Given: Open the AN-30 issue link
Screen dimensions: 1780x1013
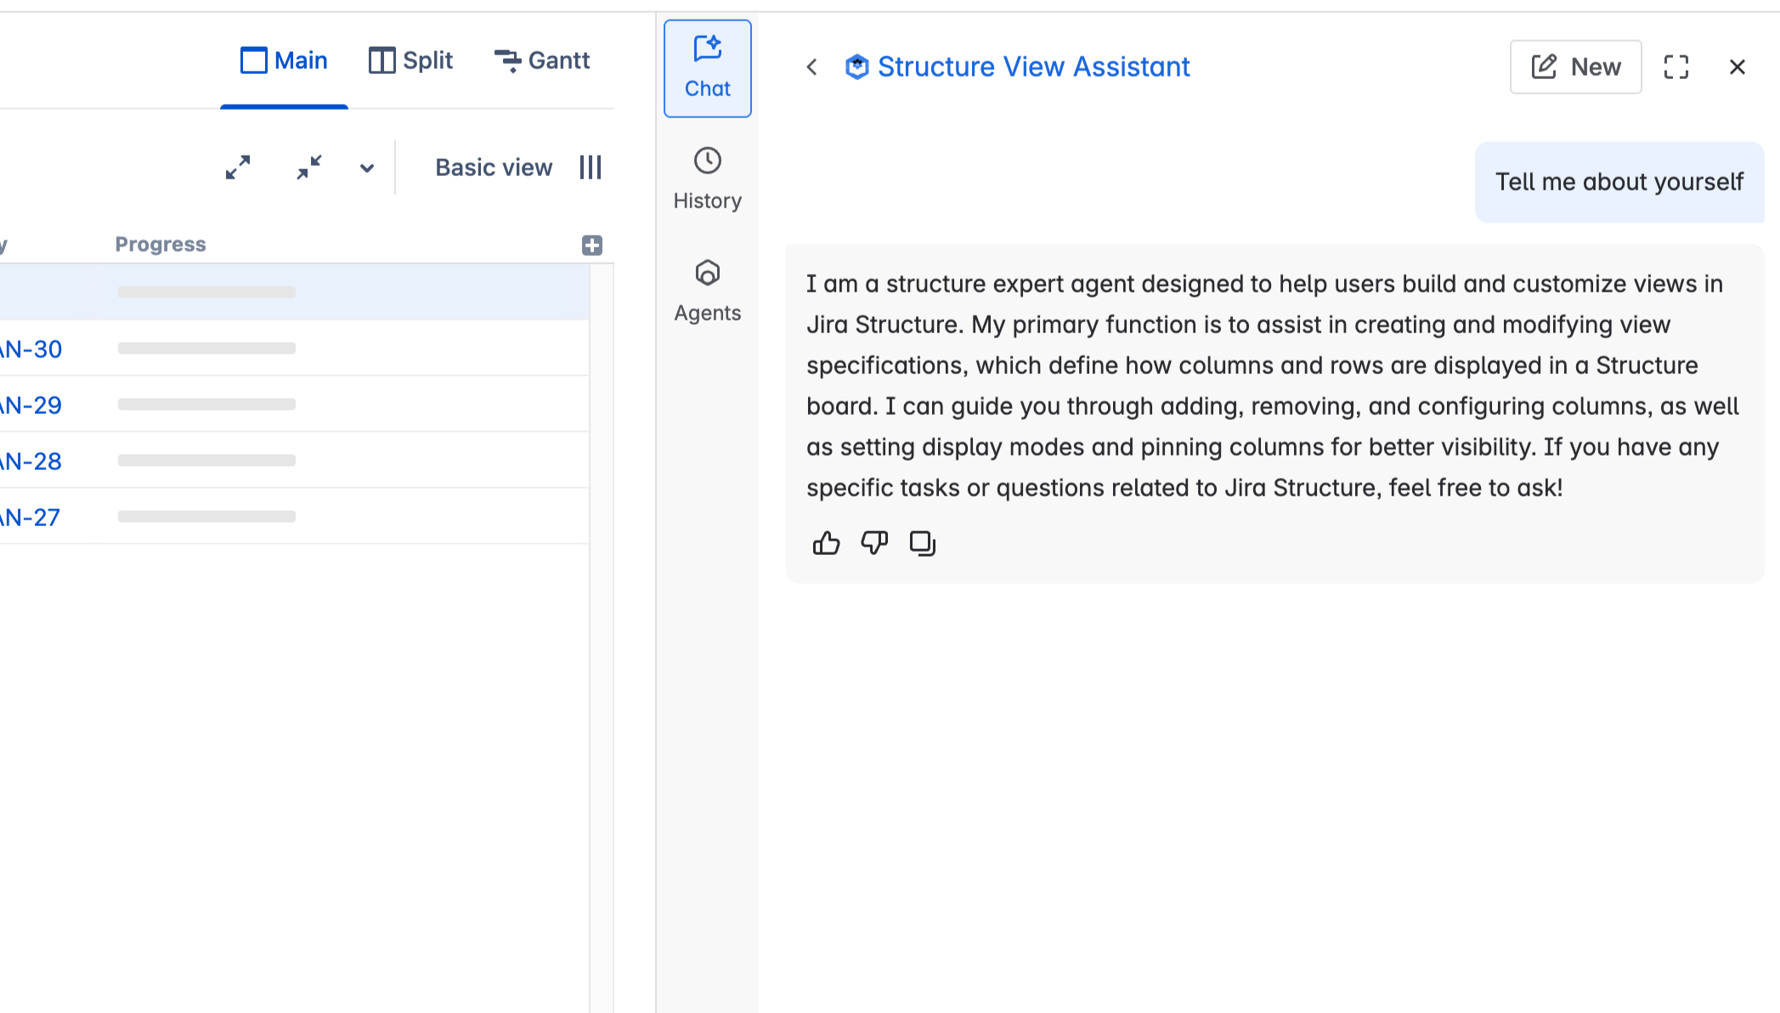Looking at the screenshot, I should [31, 349].
